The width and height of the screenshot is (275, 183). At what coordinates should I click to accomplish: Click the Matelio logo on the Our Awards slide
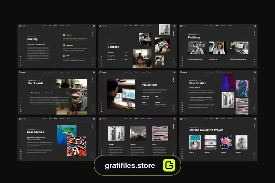point(22,72)
